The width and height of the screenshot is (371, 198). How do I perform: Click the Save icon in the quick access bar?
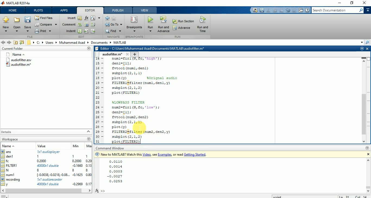coord(262,10)
